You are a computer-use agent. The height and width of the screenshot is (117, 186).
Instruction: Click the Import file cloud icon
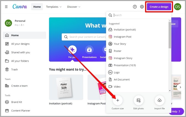160,100
